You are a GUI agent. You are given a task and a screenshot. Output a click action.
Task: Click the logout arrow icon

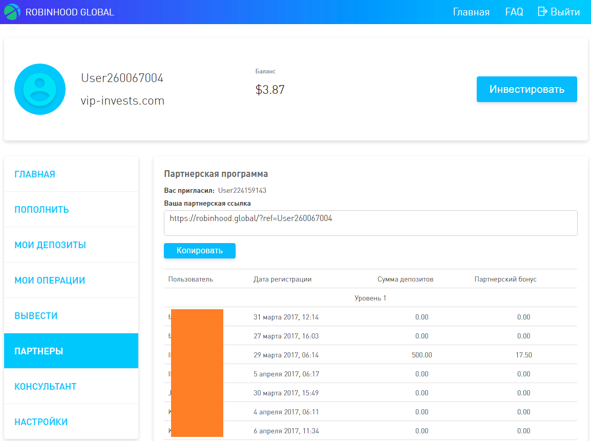tap(542, 12)
